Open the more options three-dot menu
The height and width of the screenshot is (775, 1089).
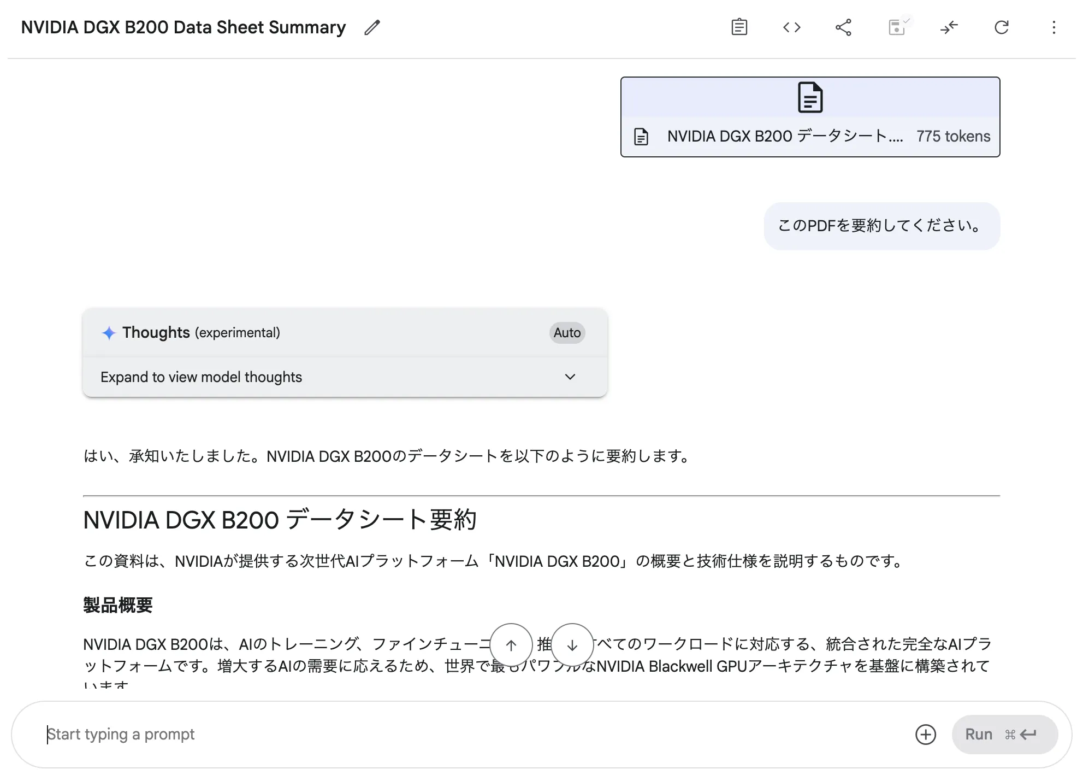tap(1054, 27)
